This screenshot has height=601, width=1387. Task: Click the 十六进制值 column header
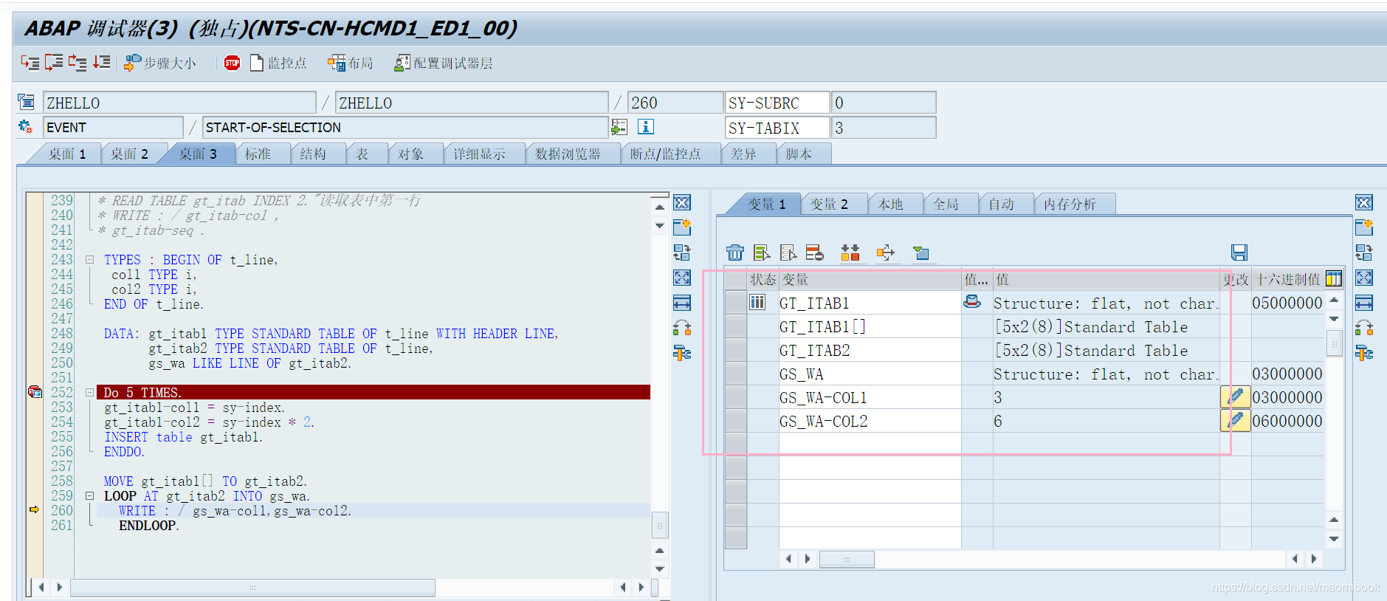[1287, 279]
